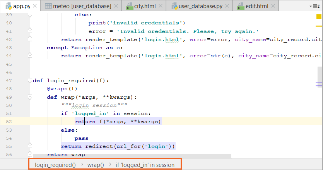Screen dimensions: 323x170
Task: Select login_required() in the breadcrumbs
Action: [55, 165]
